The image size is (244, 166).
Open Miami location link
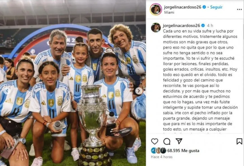[x=169, y=12]
